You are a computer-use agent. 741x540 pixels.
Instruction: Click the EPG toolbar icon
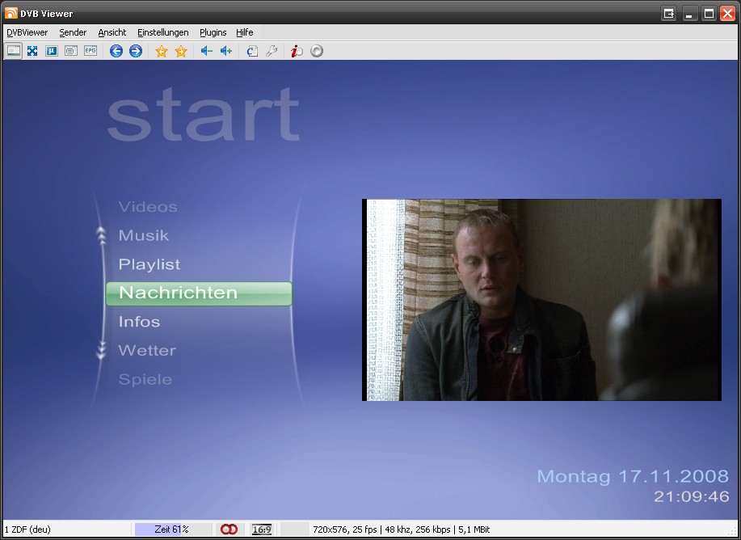coord(91,51)
